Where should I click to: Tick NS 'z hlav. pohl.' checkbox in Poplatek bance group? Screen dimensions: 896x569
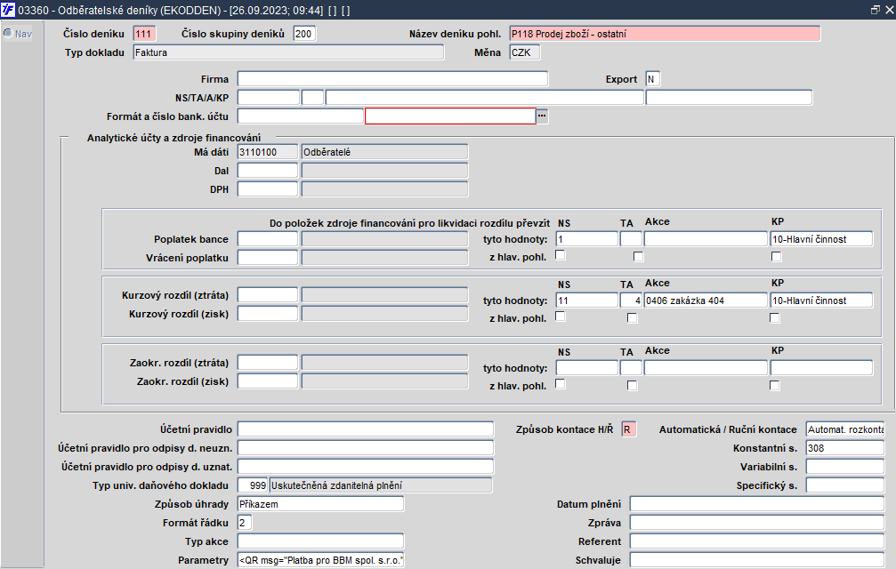coord(561,255)
